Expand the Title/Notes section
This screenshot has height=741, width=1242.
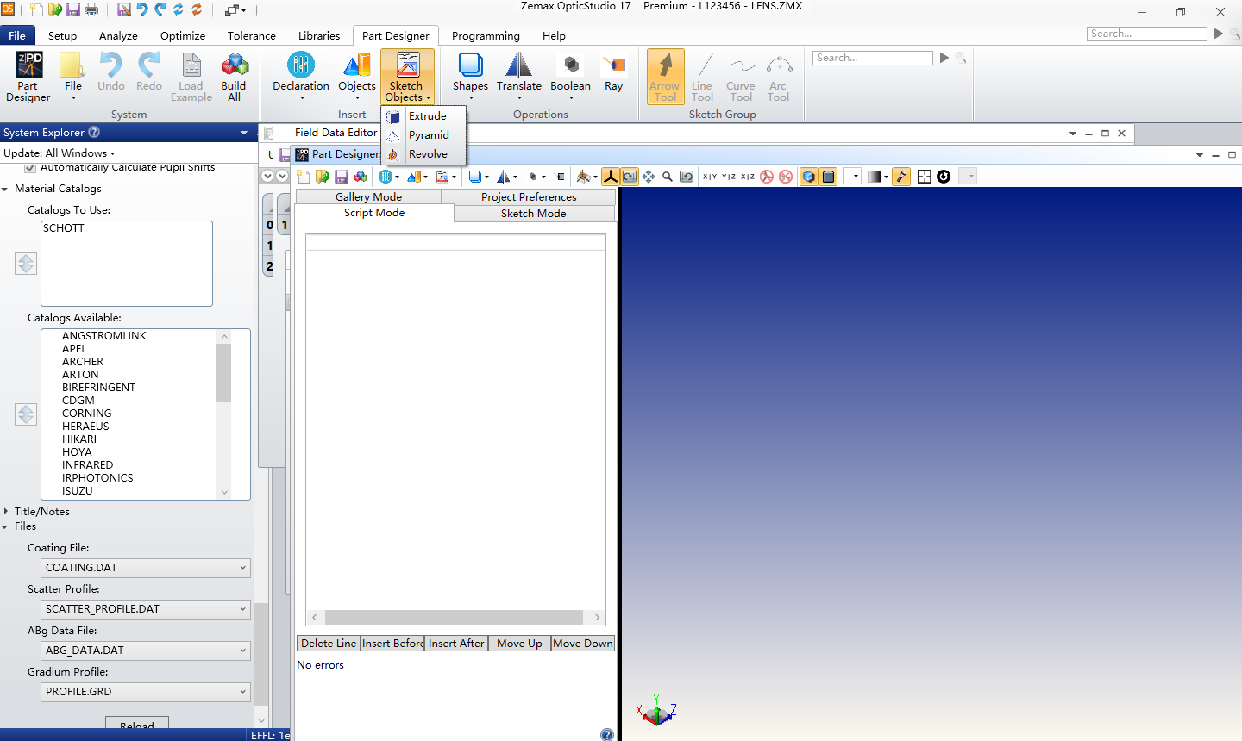tap(5, 511)
